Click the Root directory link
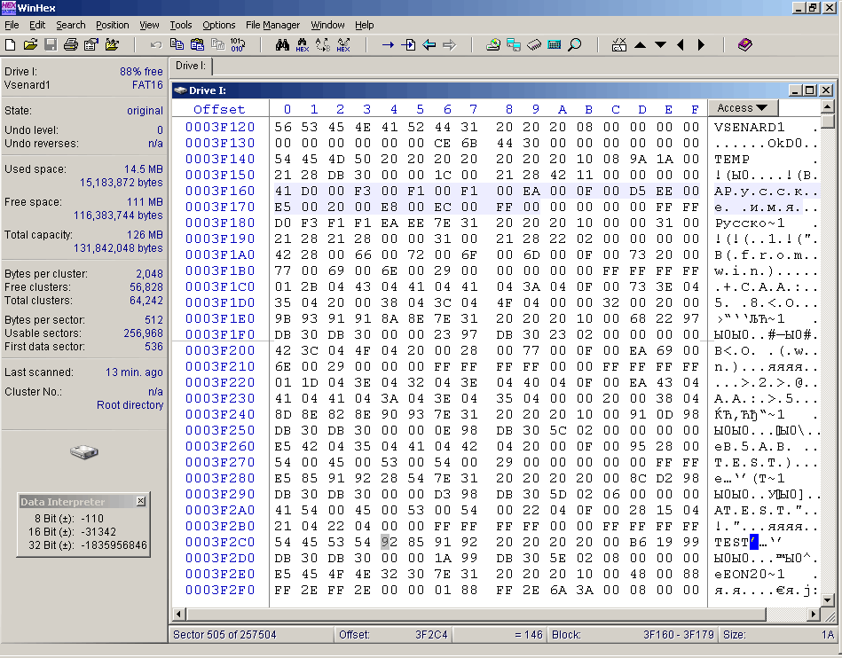This screenshot has width=842, height=658. pos(130,405)
